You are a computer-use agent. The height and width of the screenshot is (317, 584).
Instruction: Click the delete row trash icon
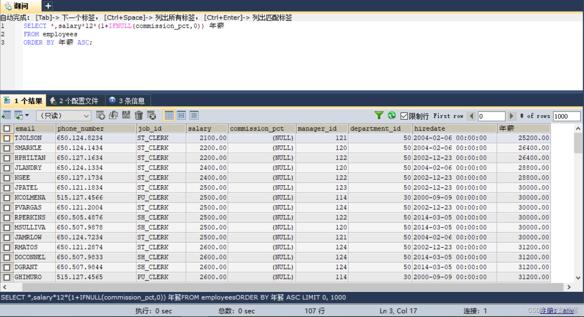pos(139,115)
